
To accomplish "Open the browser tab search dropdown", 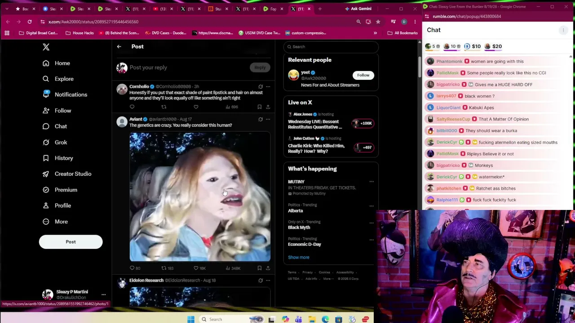I will pos(7,9).
